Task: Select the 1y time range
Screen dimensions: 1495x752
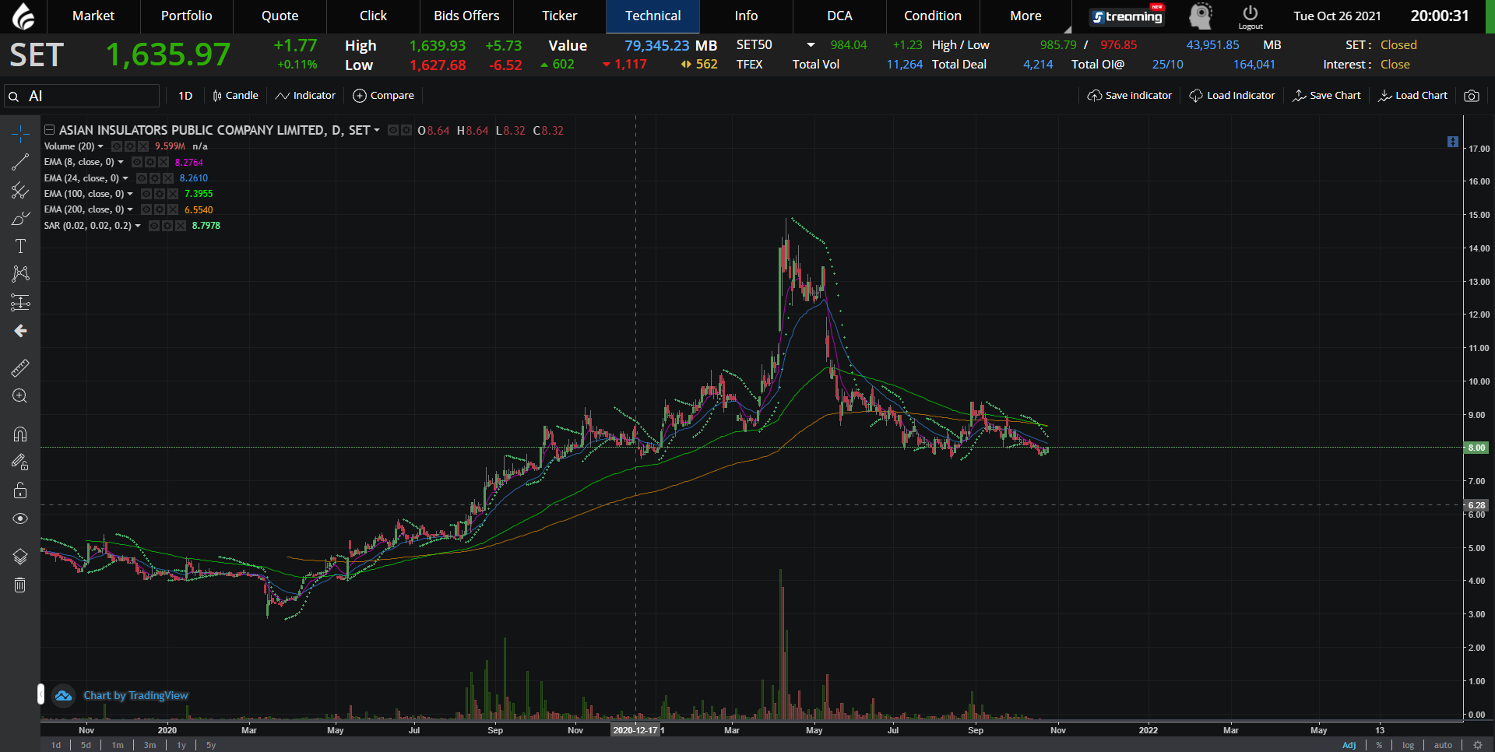Action: click(181, 745)
